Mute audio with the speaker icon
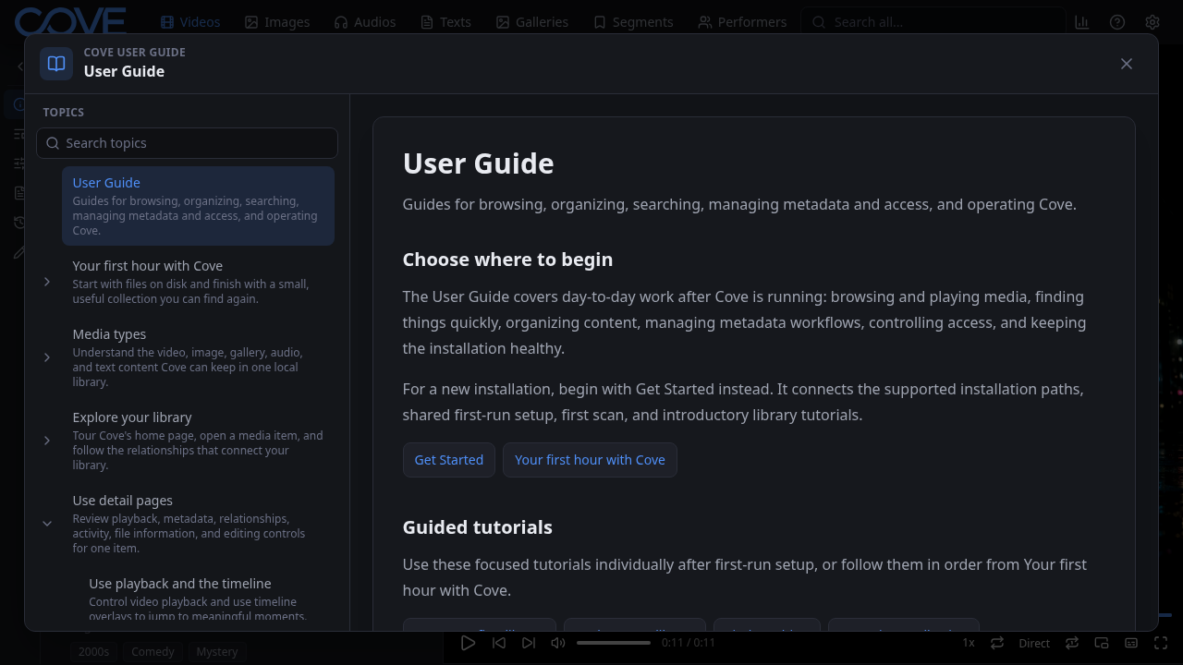The image size is (1183, 665). (x=558, y=643)
